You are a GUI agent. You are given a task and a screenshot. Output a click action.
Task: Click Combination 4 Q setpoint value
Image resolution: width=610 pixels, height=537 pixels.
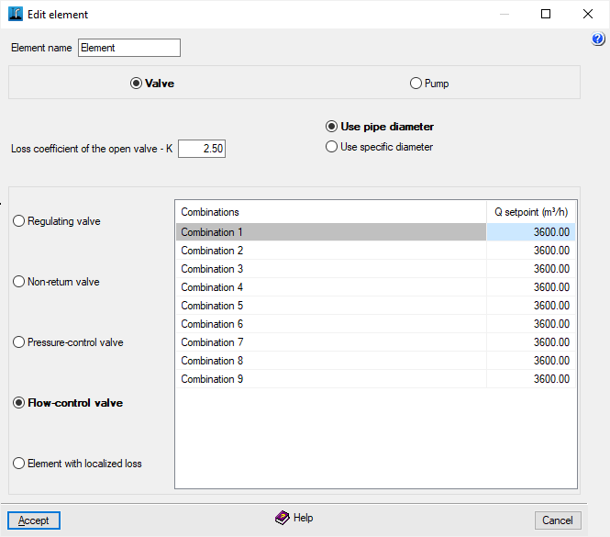point(531,287)
